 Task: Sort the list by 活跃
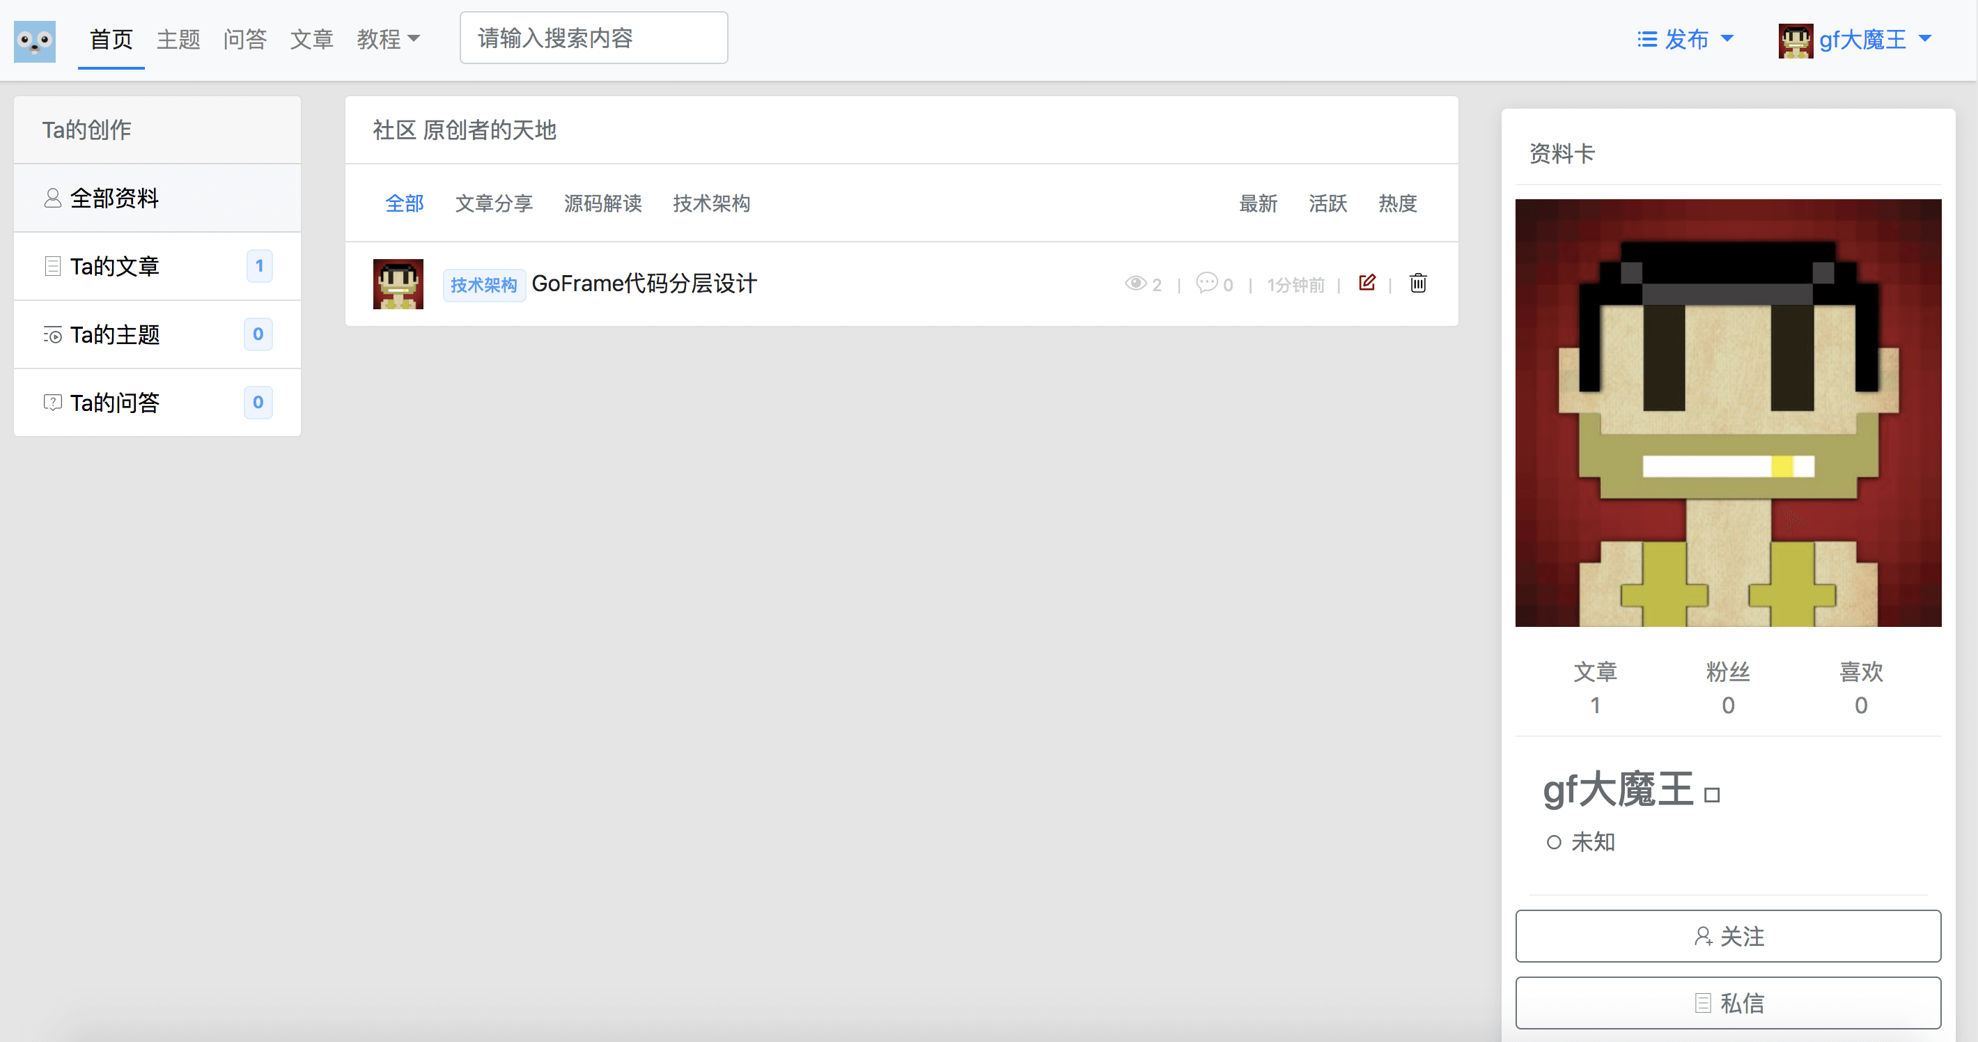pos(1327,203)
